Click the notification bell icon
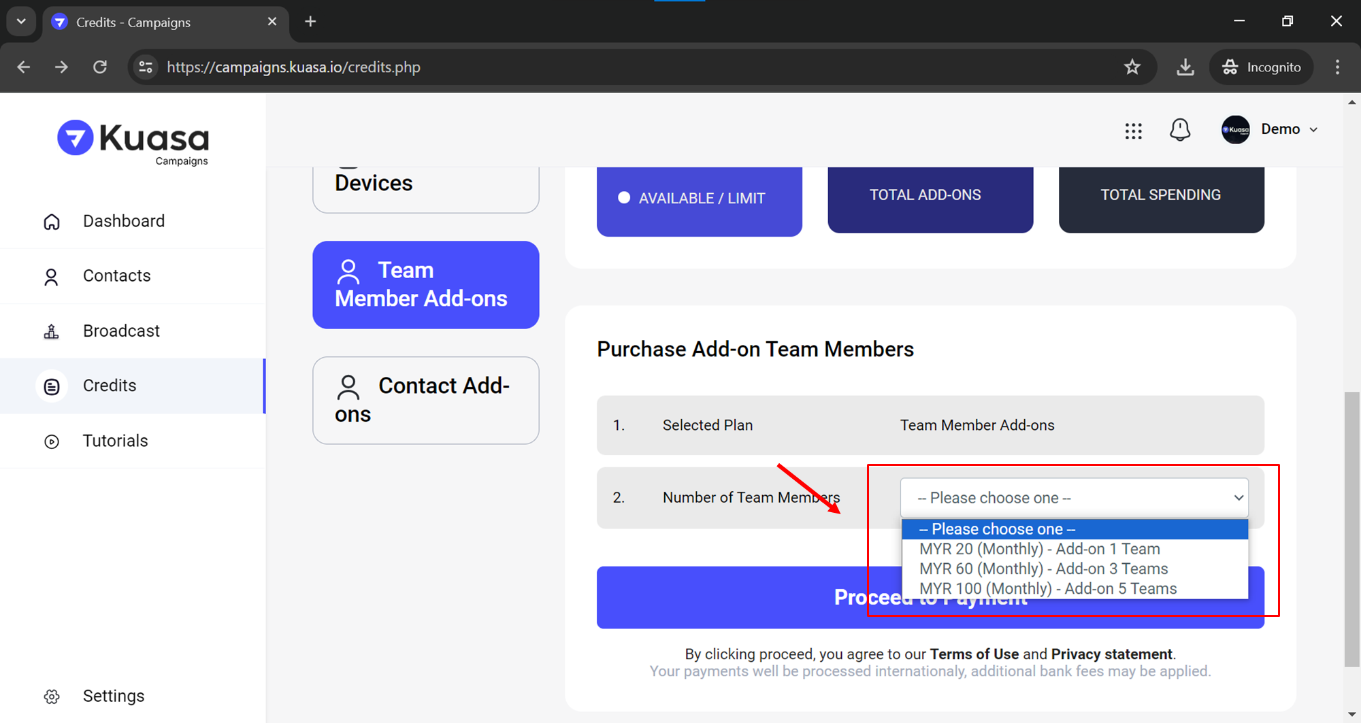Viewport: 1361px width, 723px height. (1180, 130)
